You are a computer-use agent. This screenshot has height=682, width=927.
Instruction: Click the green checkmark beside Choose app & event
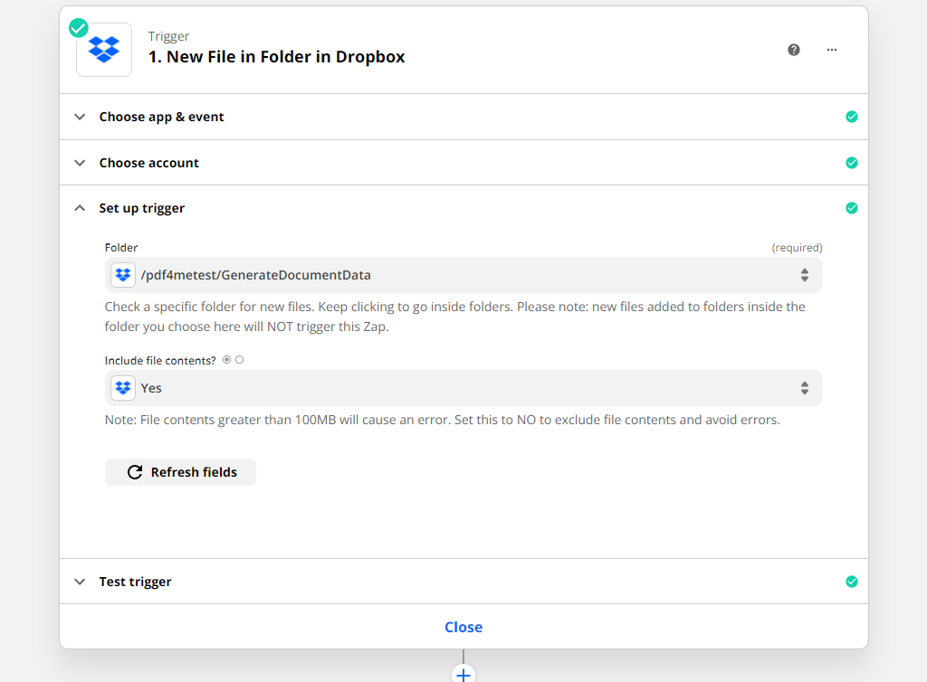tap(852, 117)
